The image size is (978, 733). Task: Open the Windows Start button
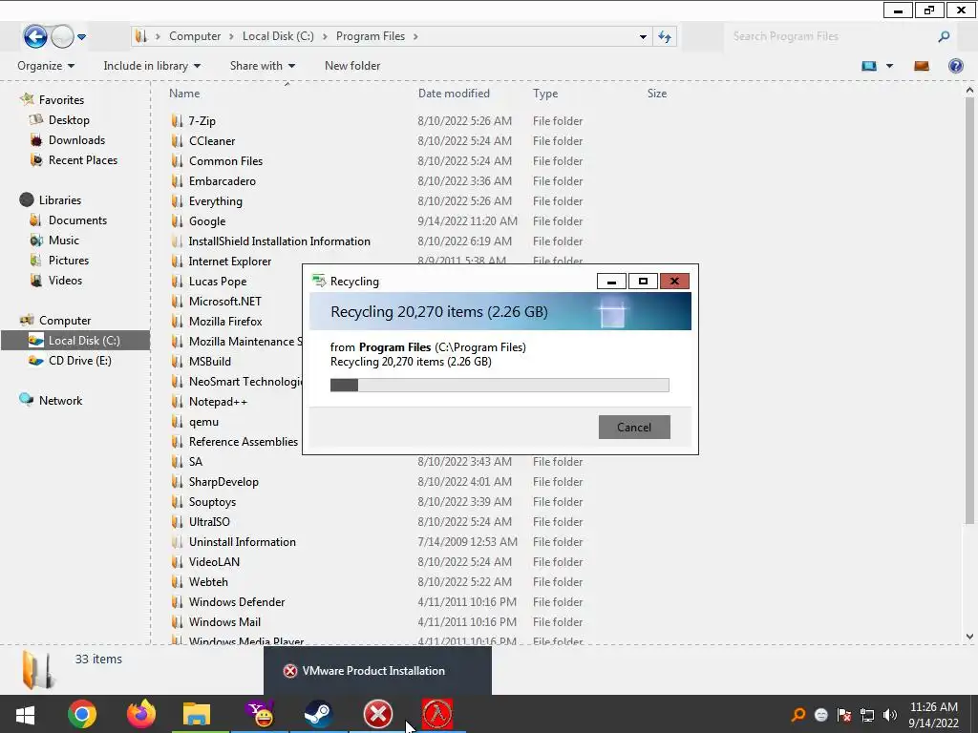click(25, 714)
